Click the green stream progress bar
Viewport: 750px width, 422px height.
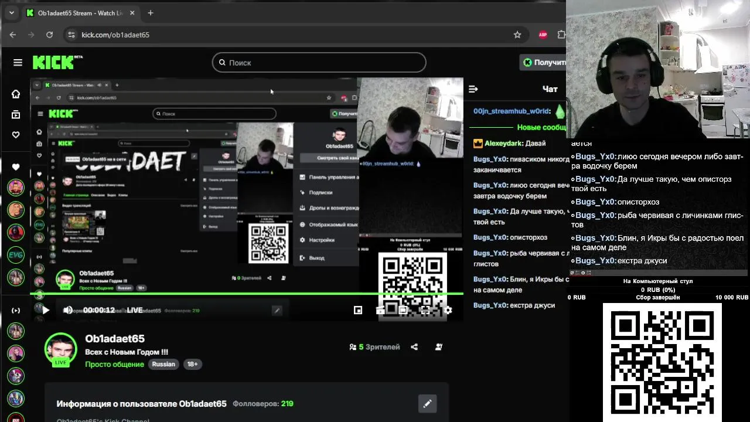click(247, 293)
